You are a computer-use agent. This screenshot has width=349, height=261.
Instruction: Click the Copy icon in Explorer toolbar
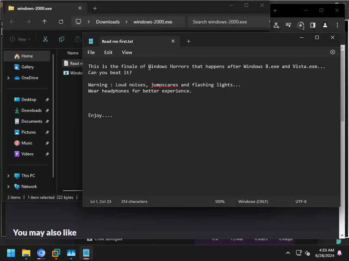click(x=62, y=39)
